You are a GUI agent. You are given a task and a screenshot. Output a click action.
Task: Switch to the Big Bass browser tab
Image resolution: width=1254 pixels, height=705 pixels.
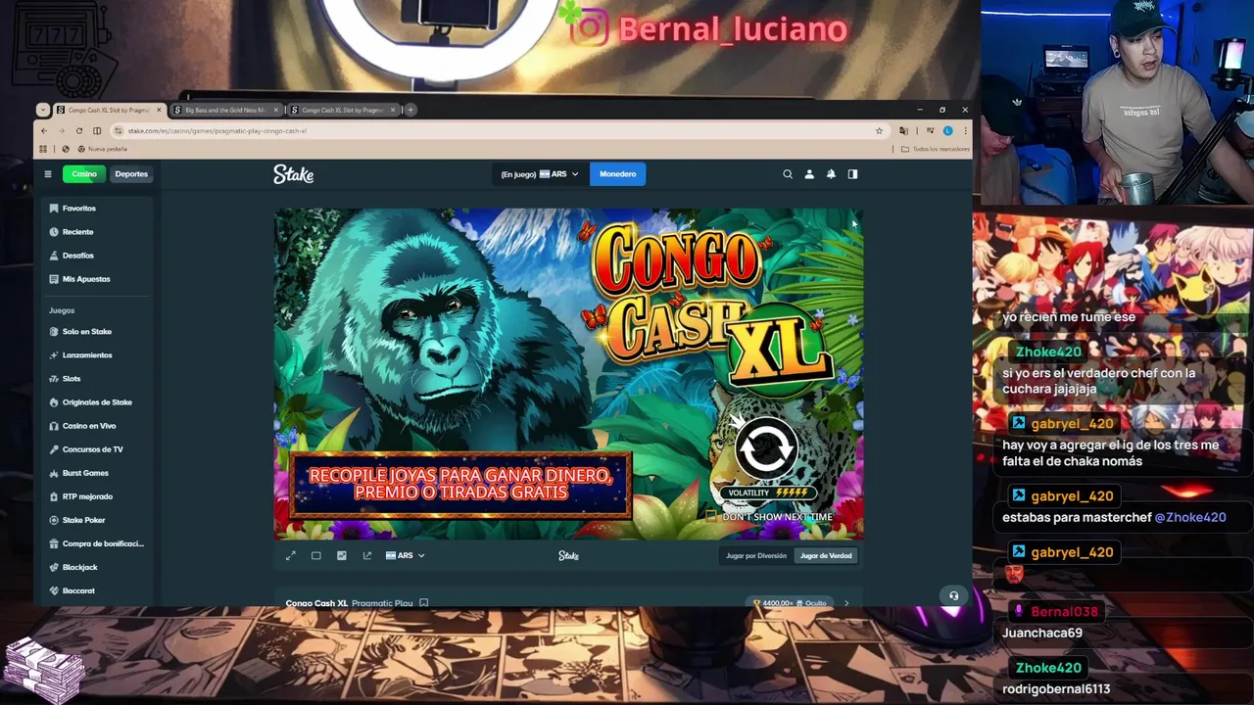coord(227,110)
